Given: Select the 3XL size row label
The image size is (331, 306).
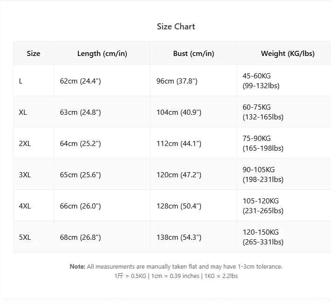Looking at the screenshot, I should point(25,174).
